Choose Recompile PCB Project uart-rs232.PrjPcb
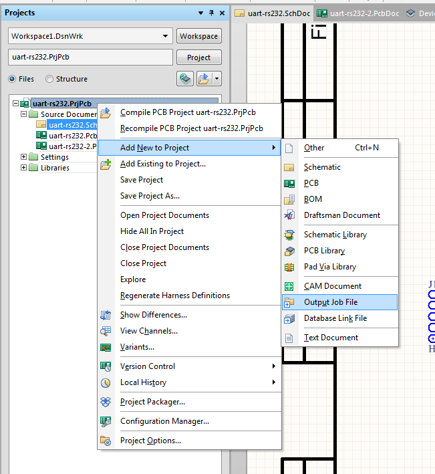Screen dimensions: 435x474 pos(189,128)
